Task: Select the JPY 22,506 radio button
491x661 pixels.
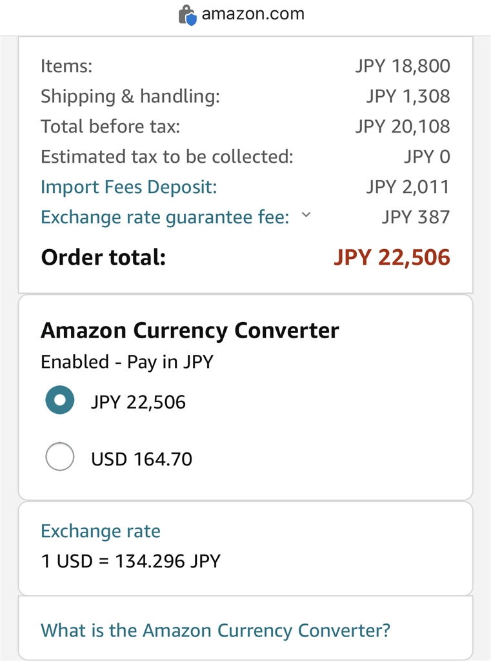Action: coord(60,400)
